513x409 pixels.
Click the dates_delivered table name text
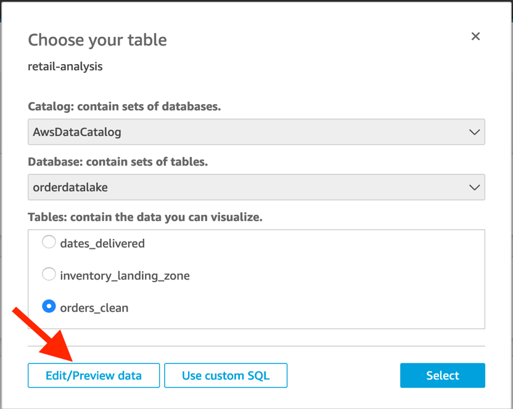point(102,243)
